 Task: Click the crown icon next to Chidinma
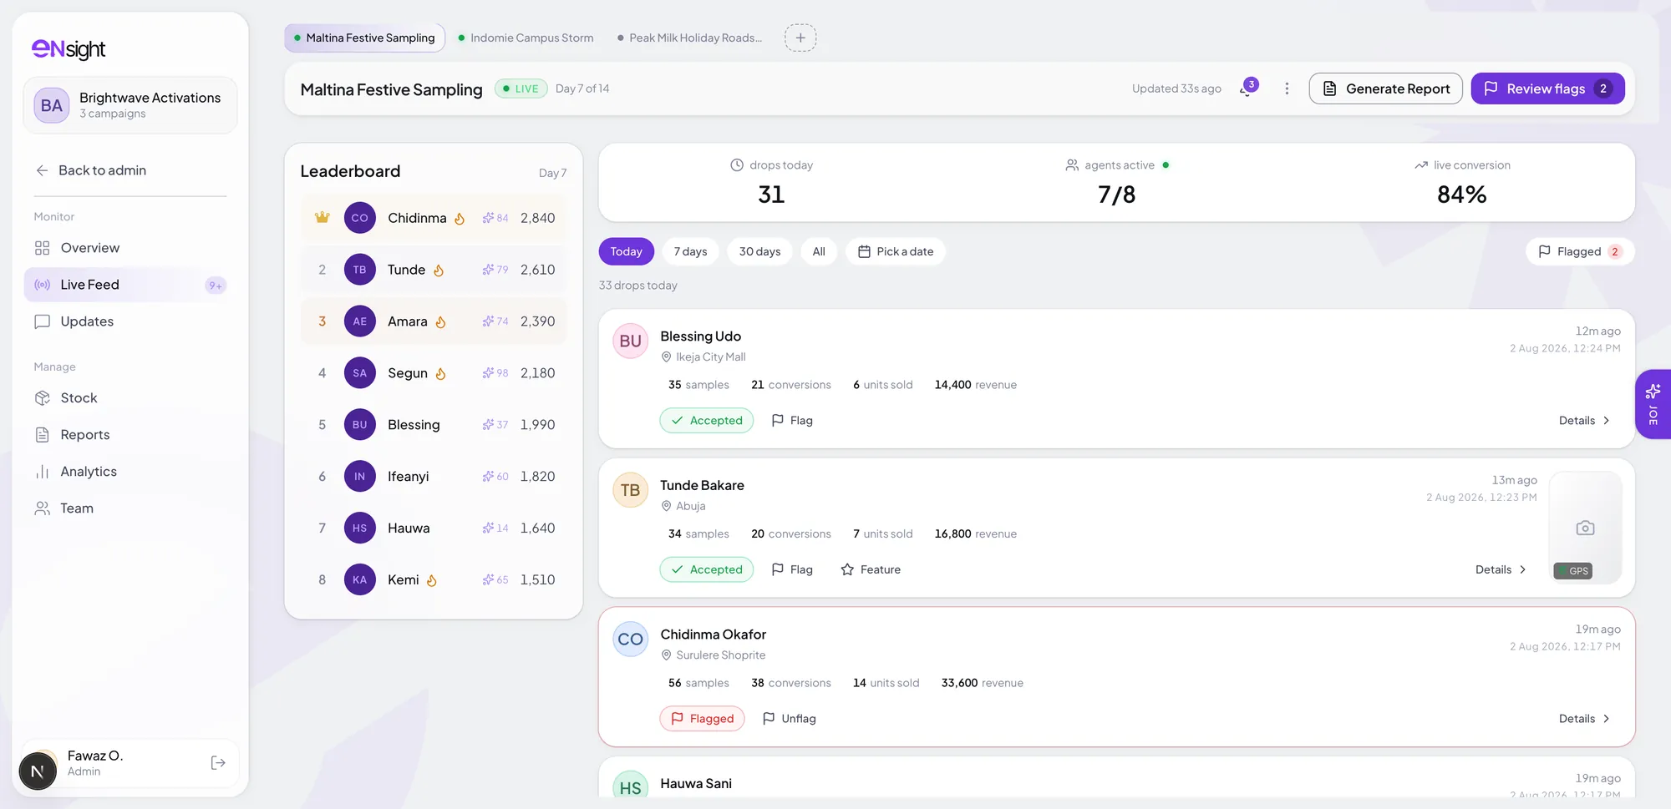pos(323,218)
